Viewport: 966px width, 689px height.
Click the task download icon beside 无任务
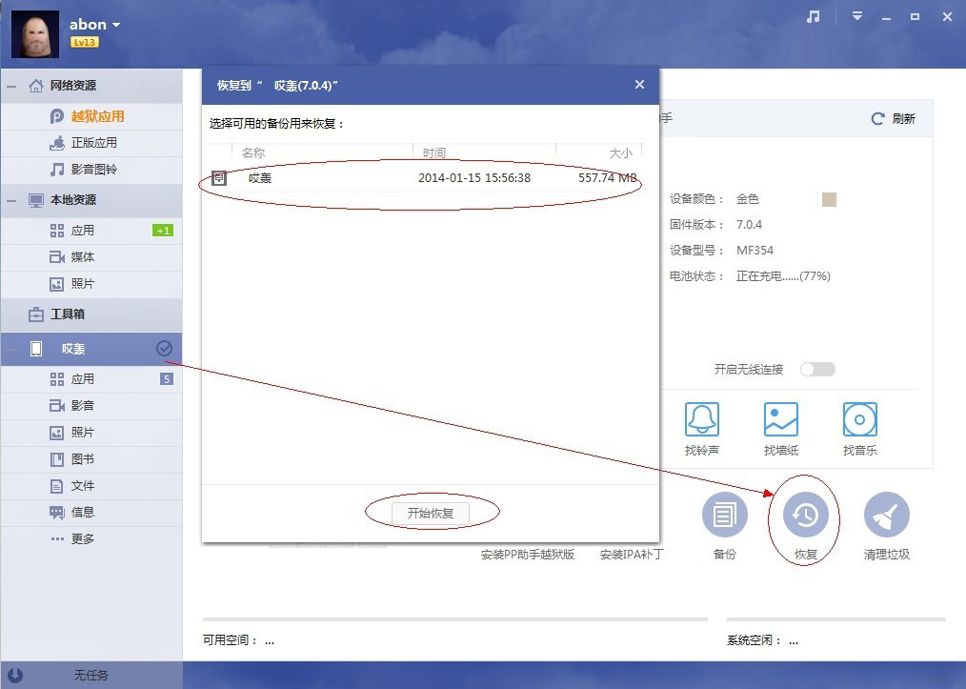pyautogui.click(x=15, y=675)
